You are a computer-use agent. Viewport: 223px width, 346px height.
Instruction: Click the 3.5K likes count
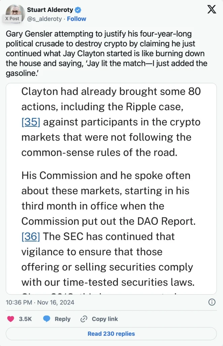click(25, 319)
